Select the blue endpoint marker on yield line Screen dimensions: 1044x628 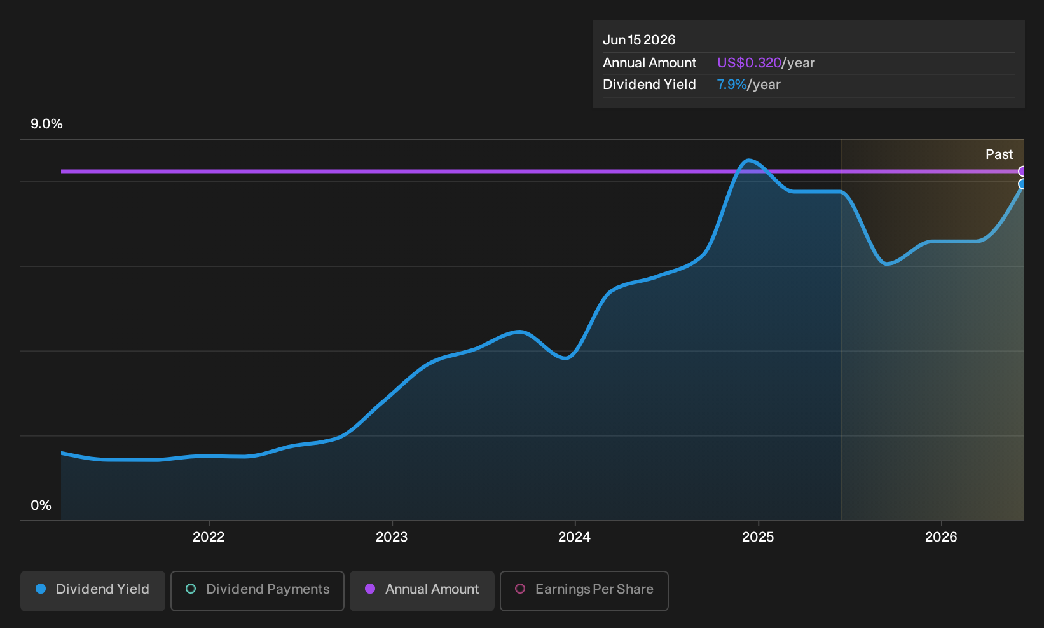click(1022, 184)
